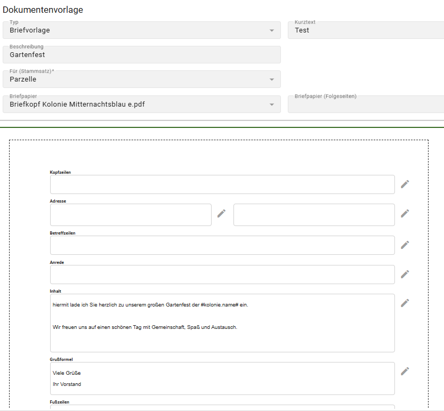Click the empty Betreffzeilen text box

tap(222, 245)
